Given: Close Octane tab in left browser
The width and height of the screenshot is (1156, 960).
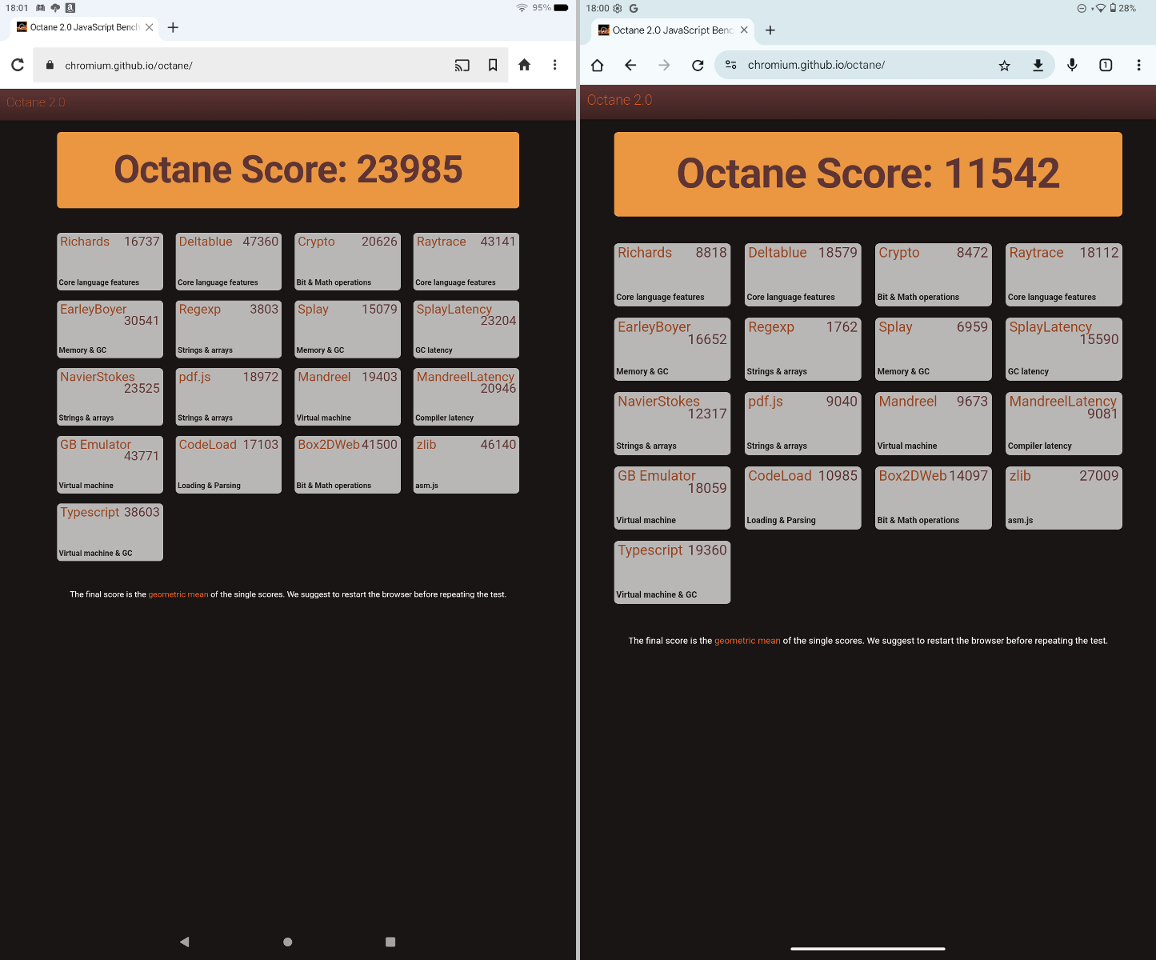Looking at the screenshot, I should pyautogui.click(x=149, y=27).
